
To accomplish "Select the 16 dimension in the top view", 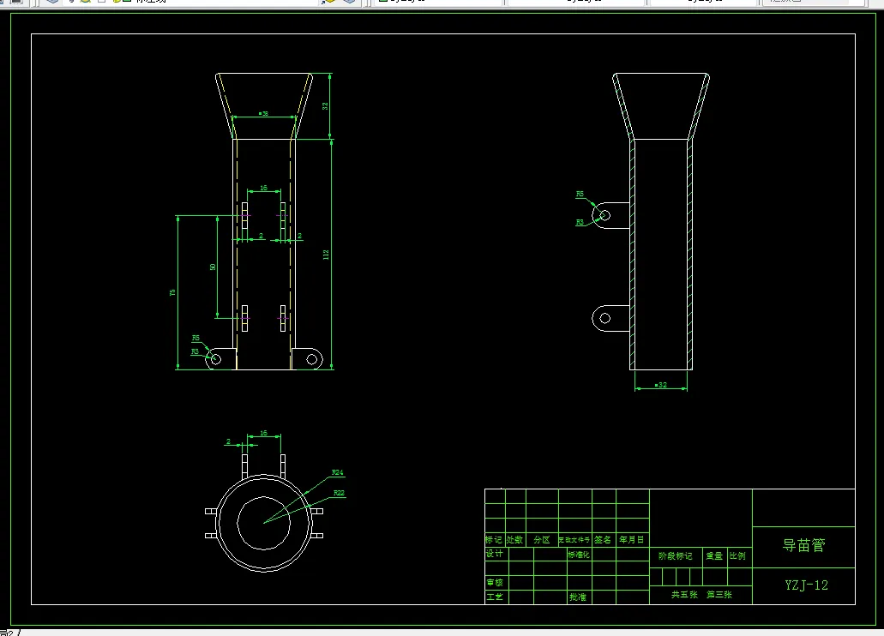I will [x=264, y=433].
